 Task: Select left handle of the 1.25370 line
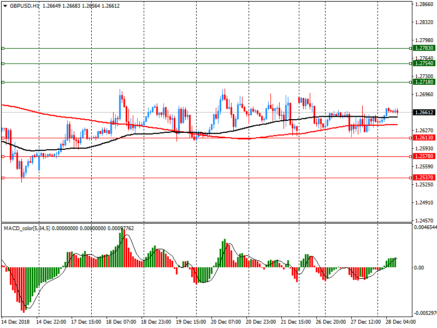click(x=3, y=178)
